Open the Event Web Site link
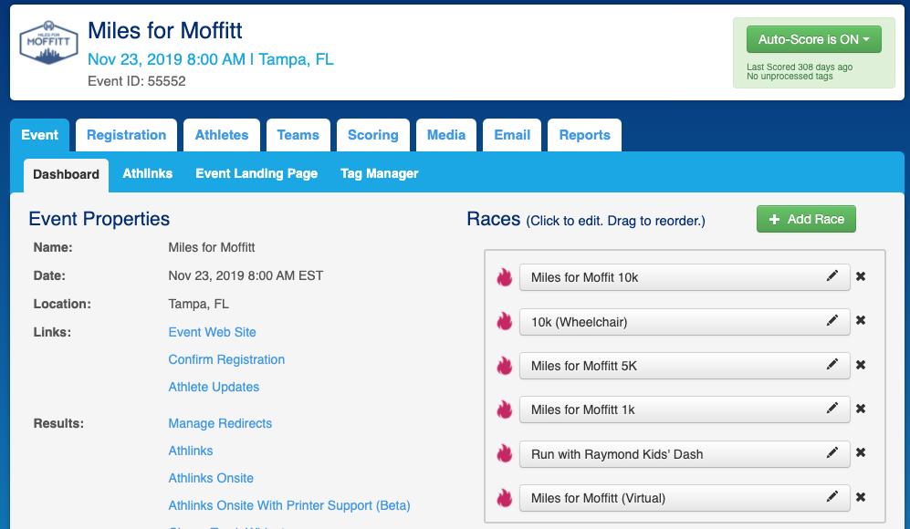The image size is (910, 529). tap(213, 332)
